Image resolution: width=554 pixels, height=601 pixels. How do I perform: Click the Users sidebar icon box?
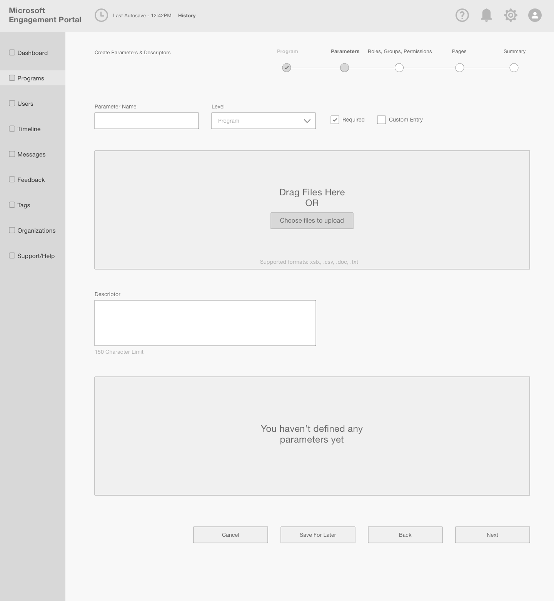click(12, 103)
